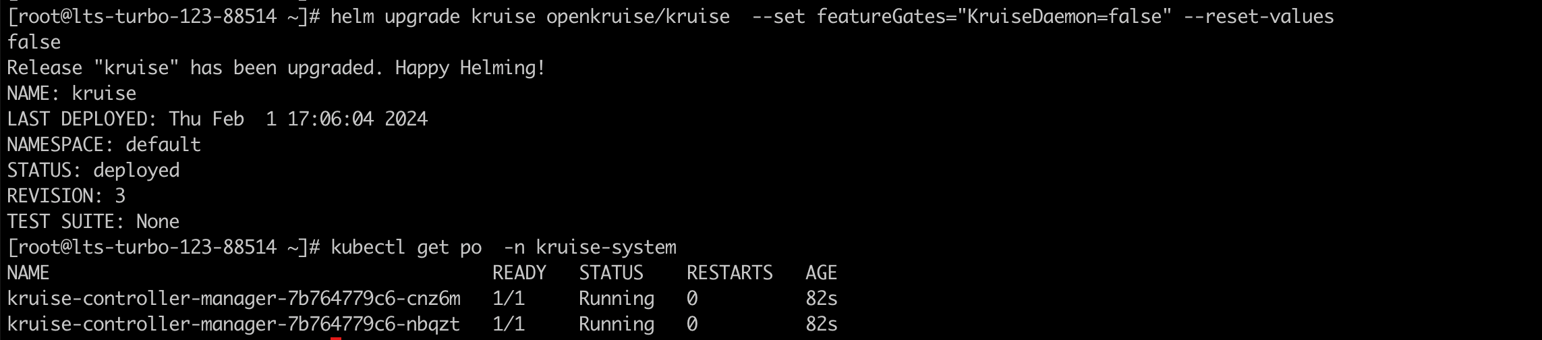Click pod name ending in nbqzt

(x=233, y=324)
